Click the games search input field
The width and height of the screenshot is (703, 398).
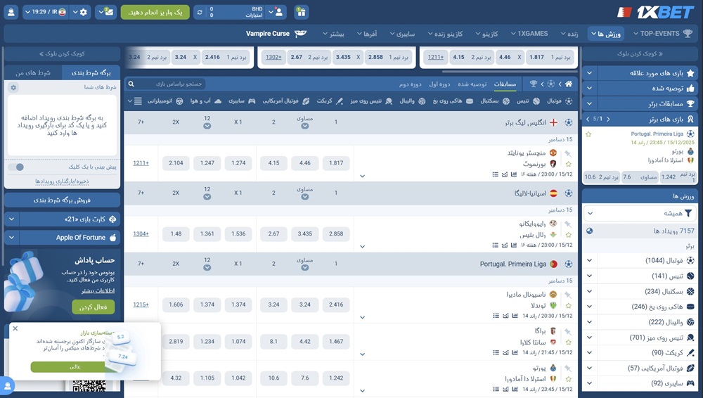[x=171, y=84]
